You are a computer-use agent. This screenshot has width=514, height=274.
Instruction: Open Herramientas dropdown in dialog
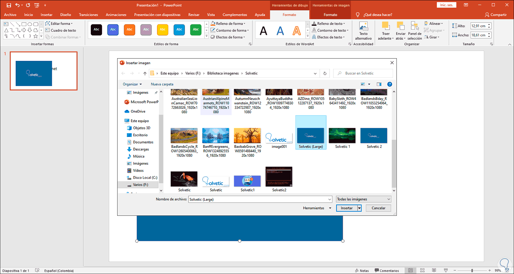[317, 208]
